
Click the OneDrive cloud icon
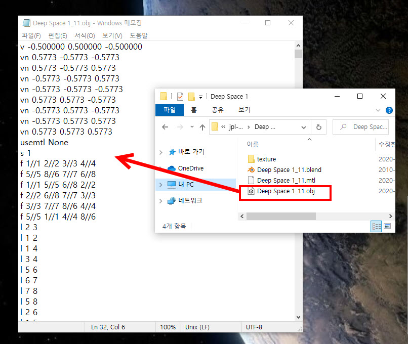(172, 168)
